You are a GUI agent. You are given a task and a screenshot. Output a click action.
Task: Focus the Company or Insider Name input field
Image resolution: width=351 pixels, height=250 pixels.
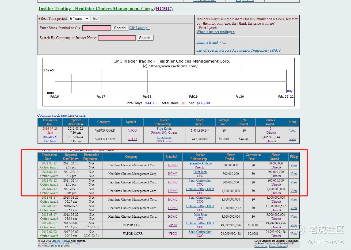pos(117,38)
